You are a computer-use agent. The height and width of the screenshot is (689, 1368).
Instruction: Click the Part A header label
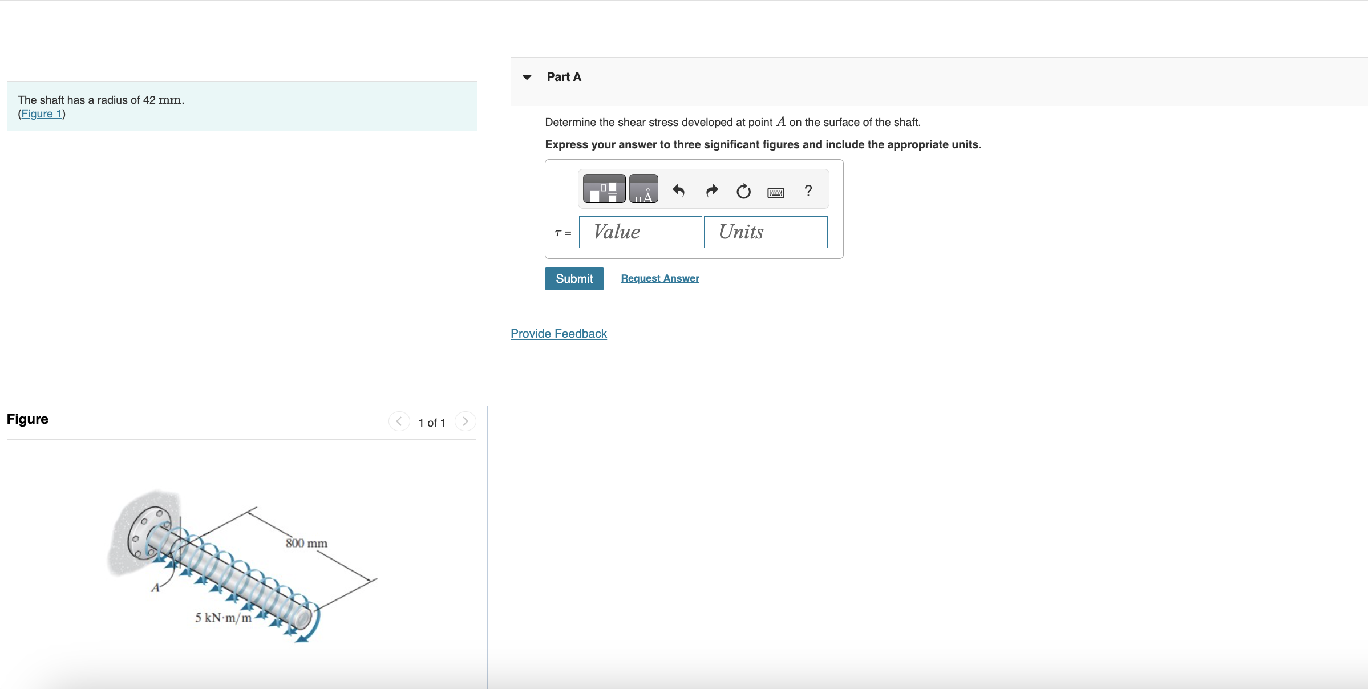point(564,77)
